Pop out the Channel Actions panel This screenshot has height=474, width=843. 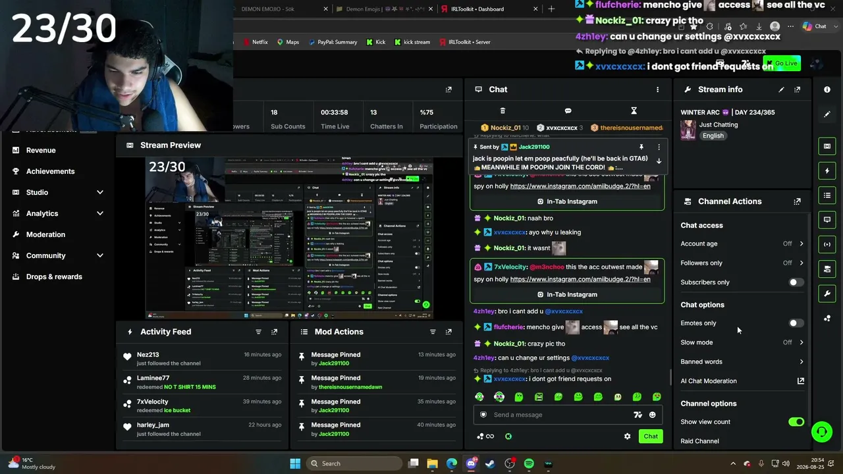pyautogui.click(x=797, y=201)
